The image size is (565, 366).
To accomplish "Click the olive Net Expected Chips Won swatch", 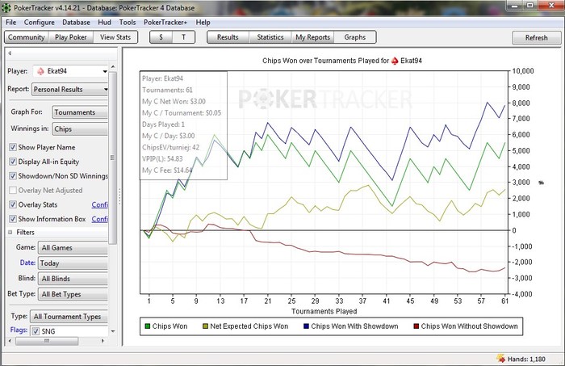I will (205, 326).
